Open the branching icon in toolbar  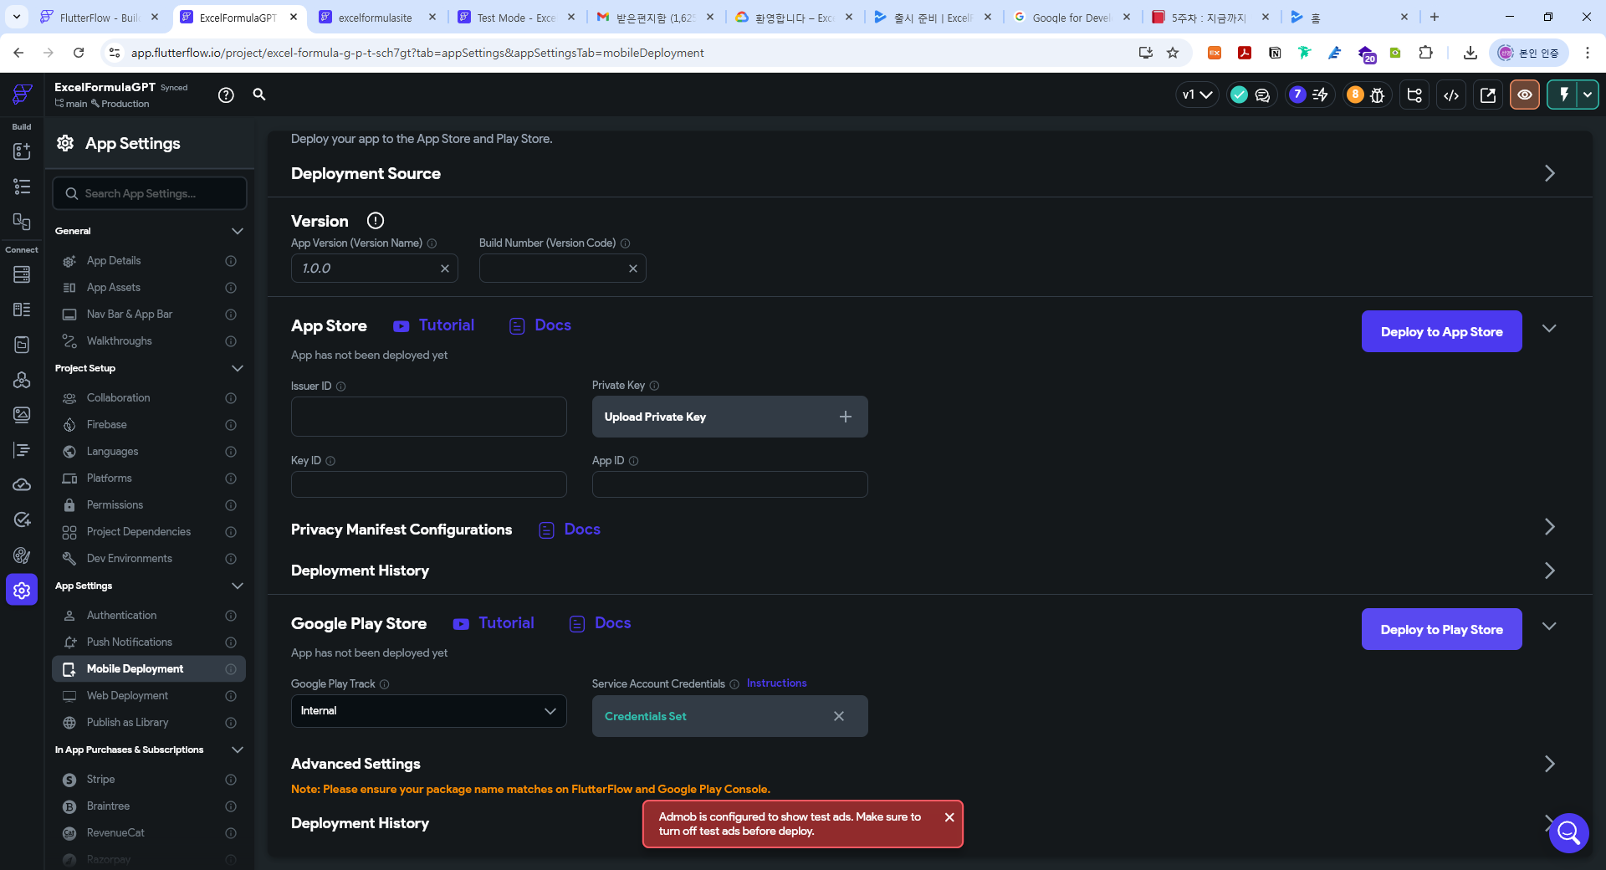coord(1414,95)
